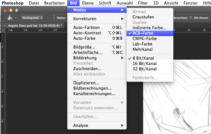The width and height of the screenshot is (211, 134).
Task: Set depth to 16 Bit/Kanal
Action: click(x=150, y=64)
